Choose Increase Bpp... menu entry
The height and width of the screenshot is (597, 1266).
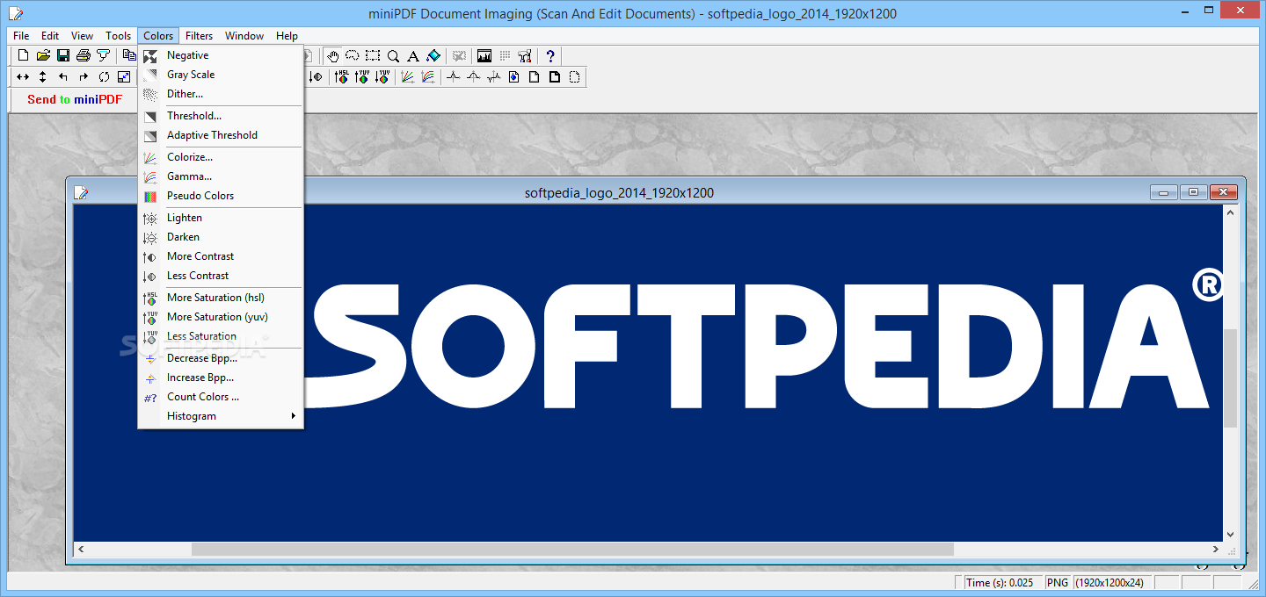[221, 378]
